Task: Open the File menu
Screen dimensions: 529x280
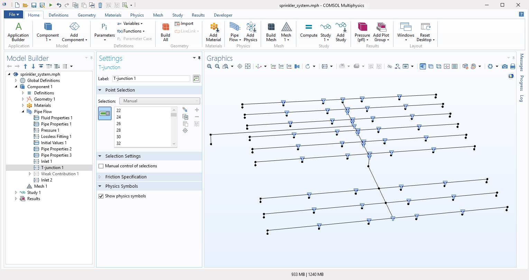Action: pyautogui.click(x=13, y=15)
